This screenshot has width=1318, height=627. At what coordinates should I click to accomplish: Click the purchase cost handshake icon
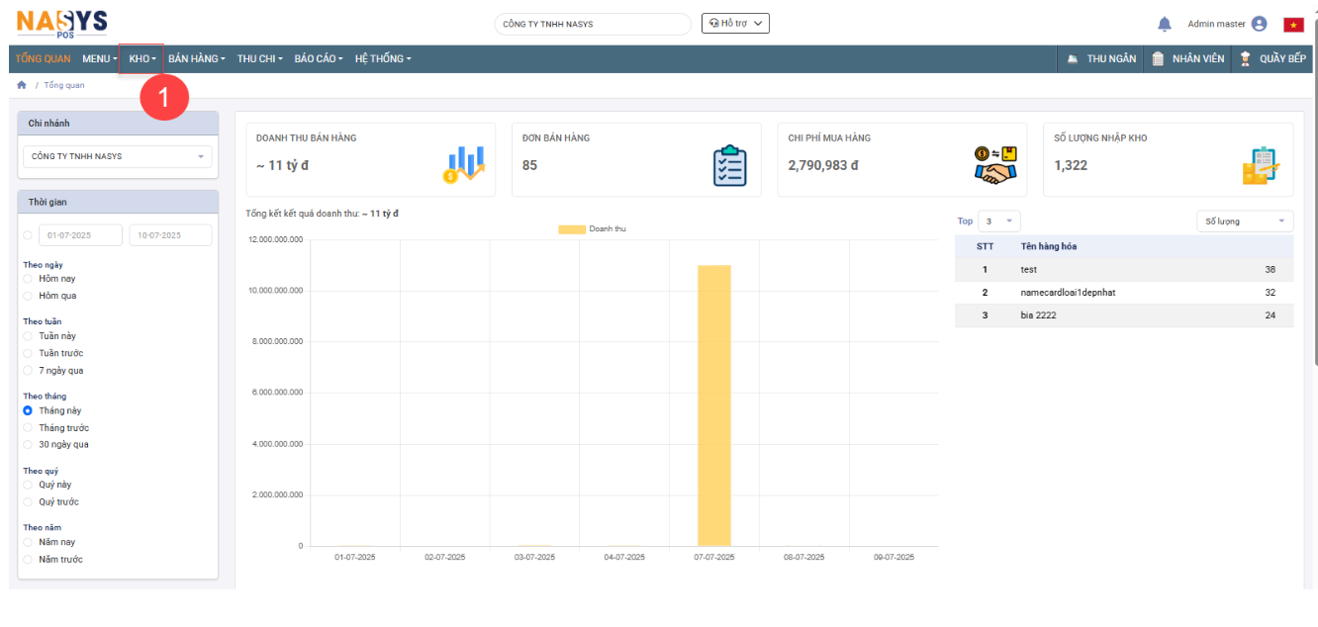click(994, 164)
